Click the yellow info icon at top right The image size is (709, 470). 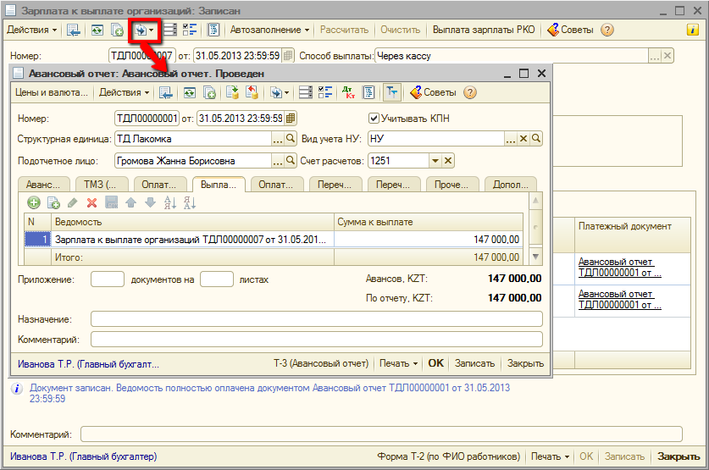(x=692, y=30)
